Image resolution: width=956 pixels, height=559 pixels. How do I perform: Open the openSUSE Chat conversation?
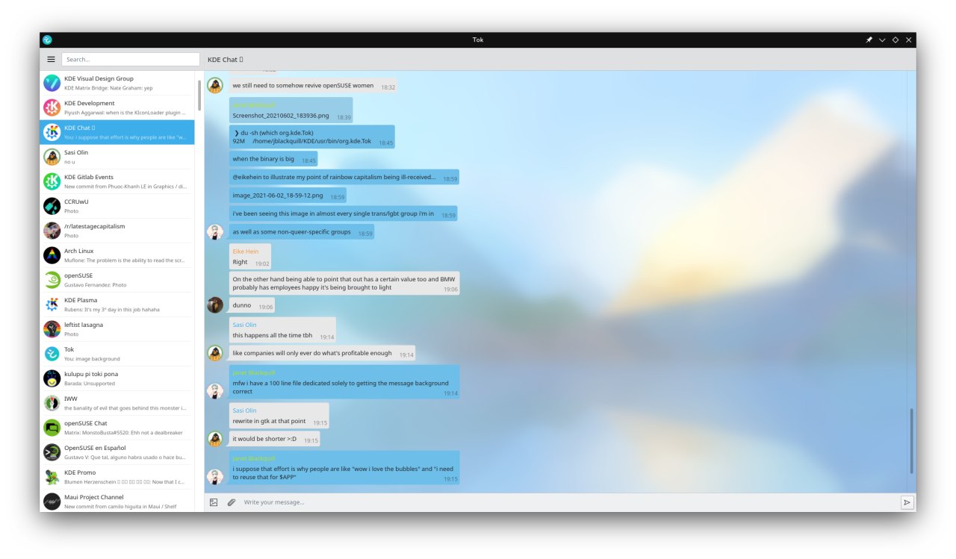117,428
